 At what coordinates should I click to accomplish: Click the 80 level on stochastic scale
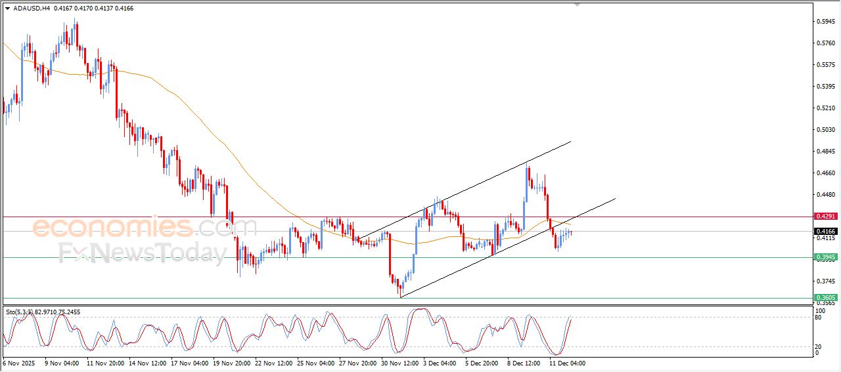(817, 318)
